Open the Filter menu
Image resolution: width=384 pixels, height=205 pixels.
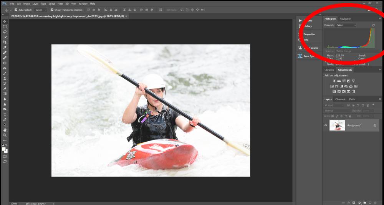point(60,3)
